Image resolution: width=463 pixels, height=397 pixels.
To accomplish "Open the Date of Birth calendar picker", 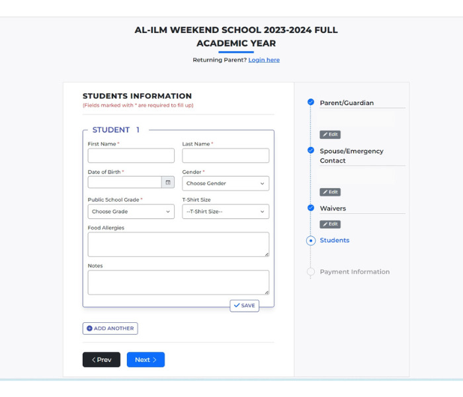I will click(168, 182).
